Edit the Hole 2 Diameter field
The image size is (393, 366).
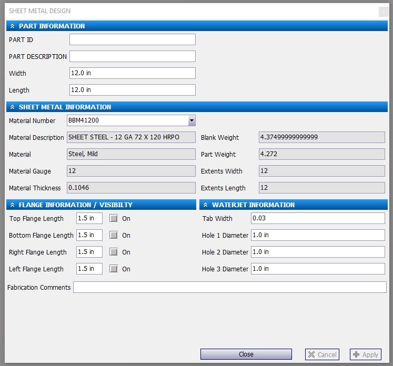318,252
